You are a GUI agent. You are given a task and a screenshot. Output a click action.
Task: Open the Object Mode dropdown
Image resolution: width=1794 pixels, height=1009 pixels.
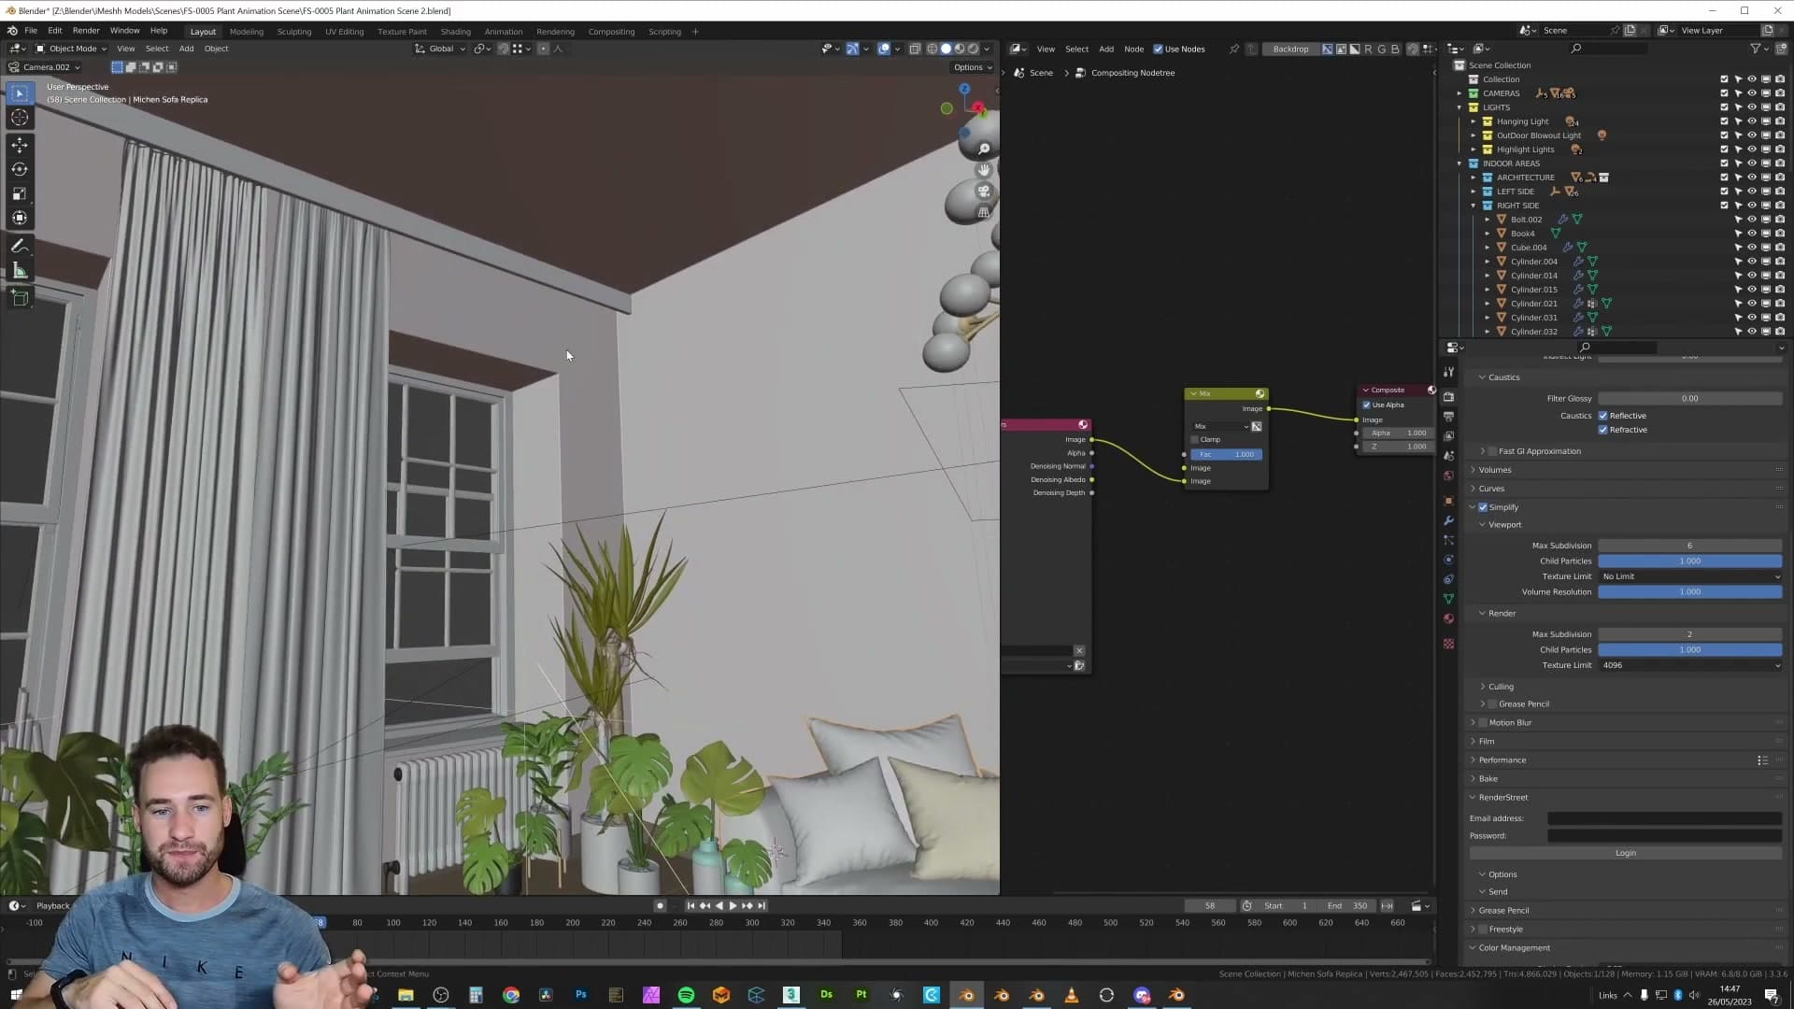click(71, 49)
